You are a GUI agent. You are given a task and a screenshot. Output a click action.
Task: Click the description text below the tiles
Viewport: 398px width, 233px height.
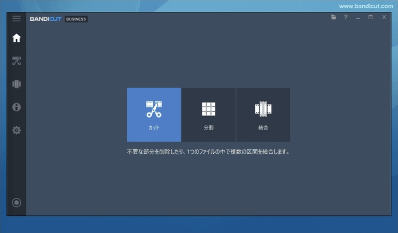click(208, 152)
